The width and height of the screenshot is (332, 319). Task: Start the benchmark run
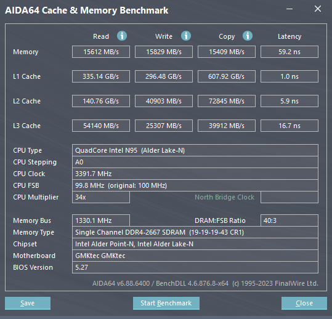click(x=166, y=303)
